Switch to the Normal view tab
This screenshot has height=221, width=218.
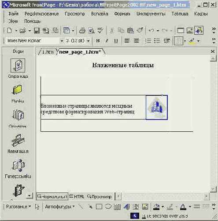point(52,196)
